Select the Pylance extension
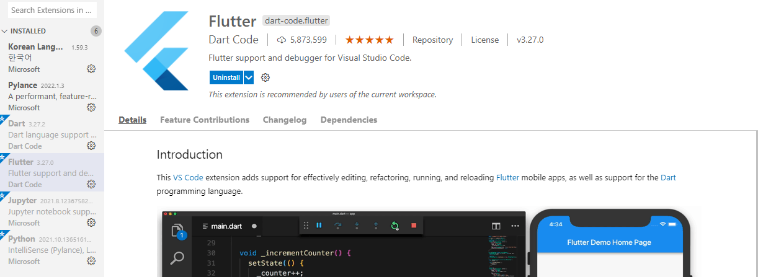Image resolution: width=758 pixels, height=277 pixels. (52, 96)
